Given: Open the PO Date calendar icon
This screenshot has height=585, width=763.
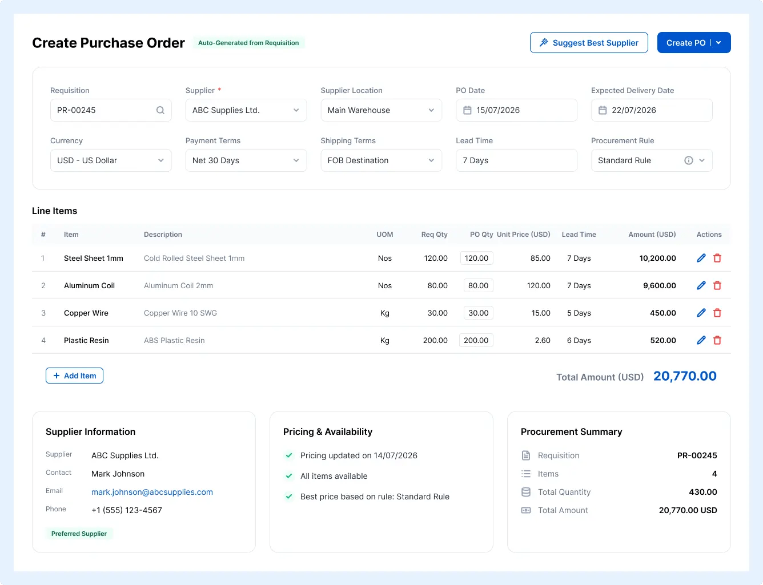Looking at the screenshot, I should pos(467,110).
